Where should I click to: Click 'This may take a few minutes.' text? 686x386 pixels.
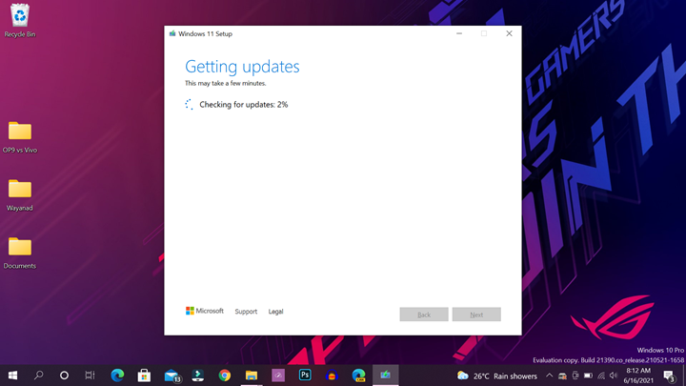click(225, 83)
